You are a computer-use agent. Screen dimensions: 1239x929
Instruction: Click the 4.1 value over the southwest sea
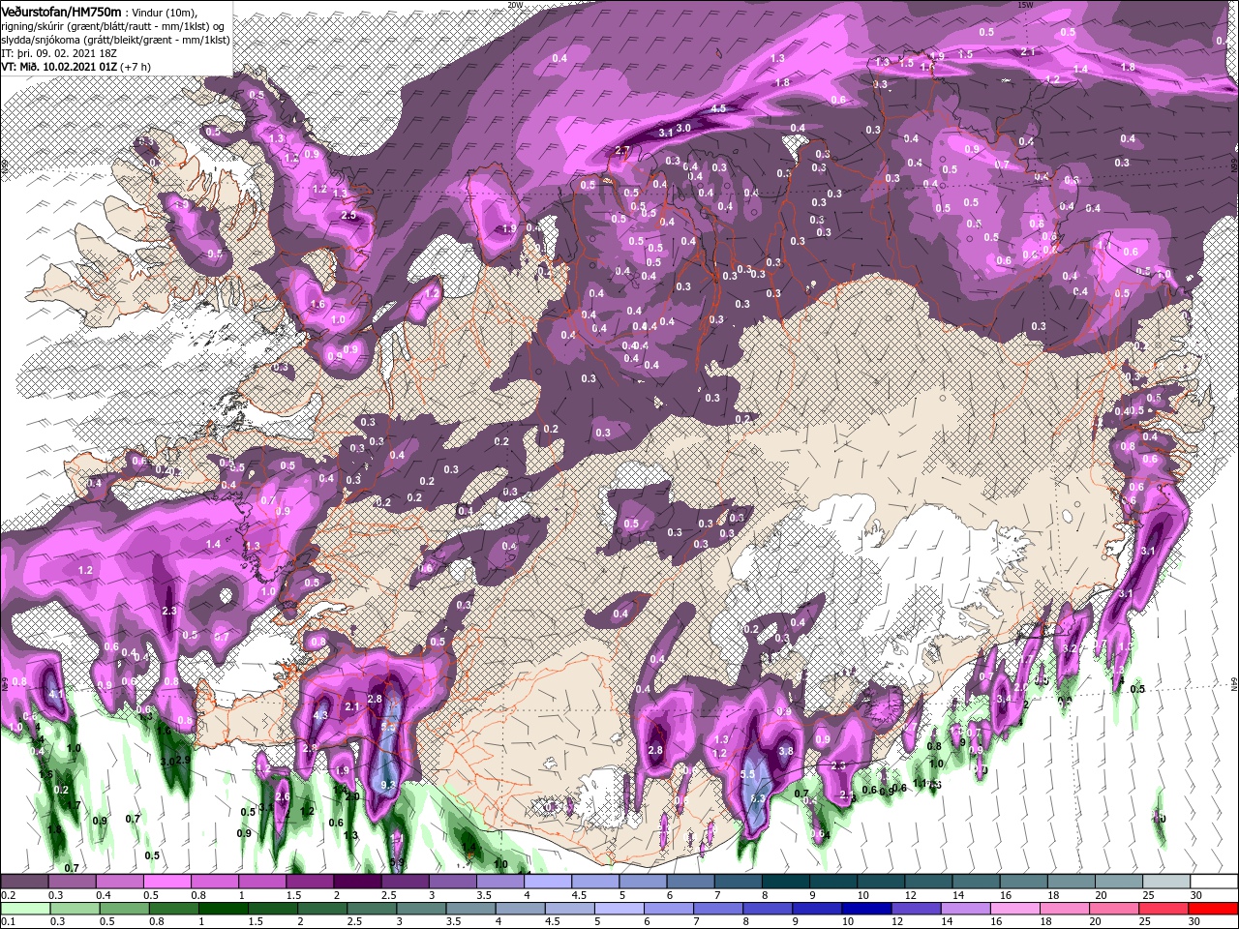(x=55, y=694)
